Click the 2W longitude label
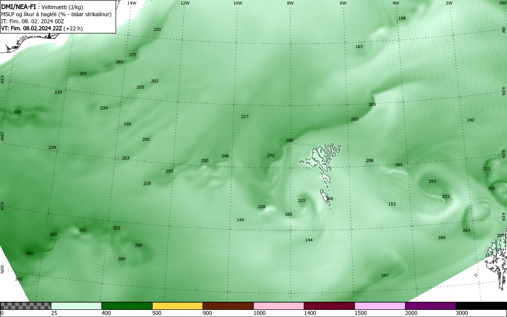 [x=449, y=3]
